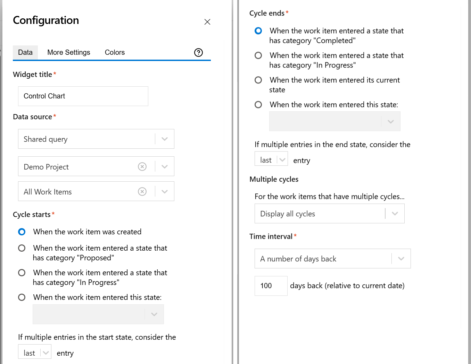Select the Data tab
The width and height of the screenshot is (471, 364).
(x=25, y=52)
